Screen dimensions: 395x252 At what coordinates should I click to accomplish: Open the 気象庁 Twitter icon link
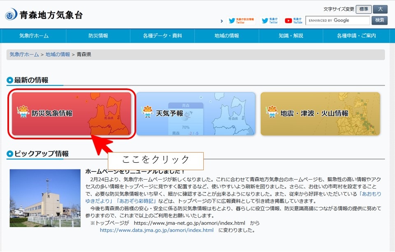coord(270,21)
